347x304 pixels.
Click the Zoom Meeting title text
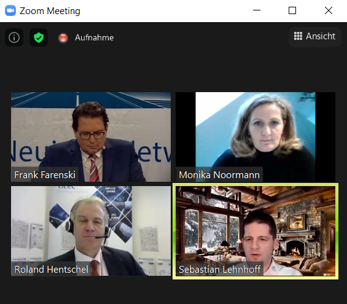50,11
